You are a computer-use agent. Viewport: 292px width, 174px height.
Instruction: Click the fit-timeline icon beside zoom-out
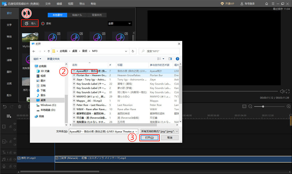coord(244,106)
